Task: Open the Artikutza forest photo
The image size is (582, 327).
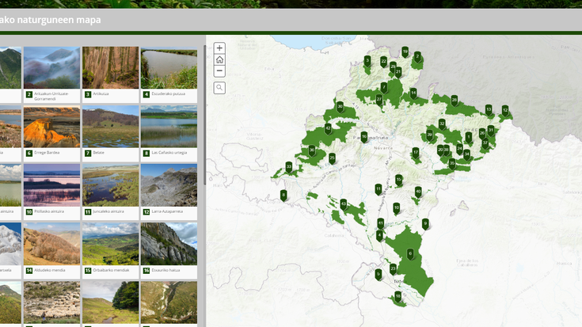Action: tap(111, 67)
